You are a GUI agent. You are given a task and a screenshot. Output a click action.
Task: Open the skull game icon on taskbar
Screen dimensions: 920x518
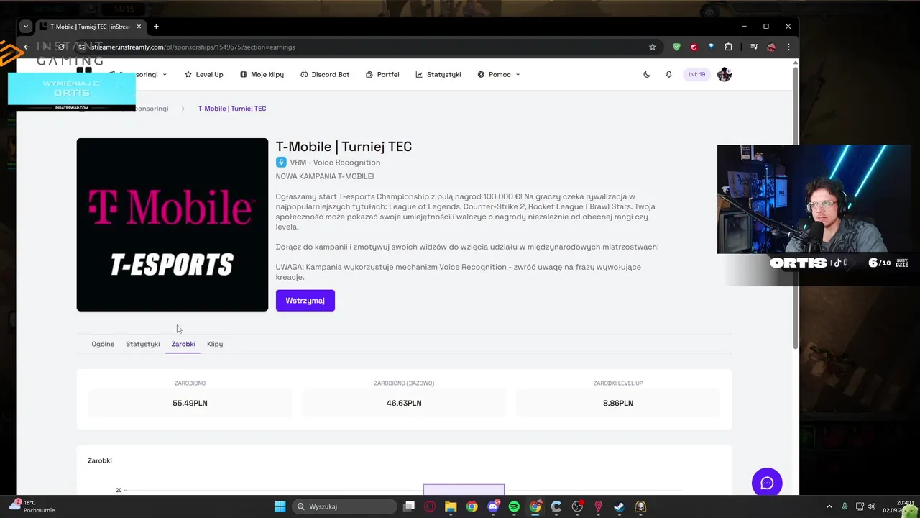point(640,506)
